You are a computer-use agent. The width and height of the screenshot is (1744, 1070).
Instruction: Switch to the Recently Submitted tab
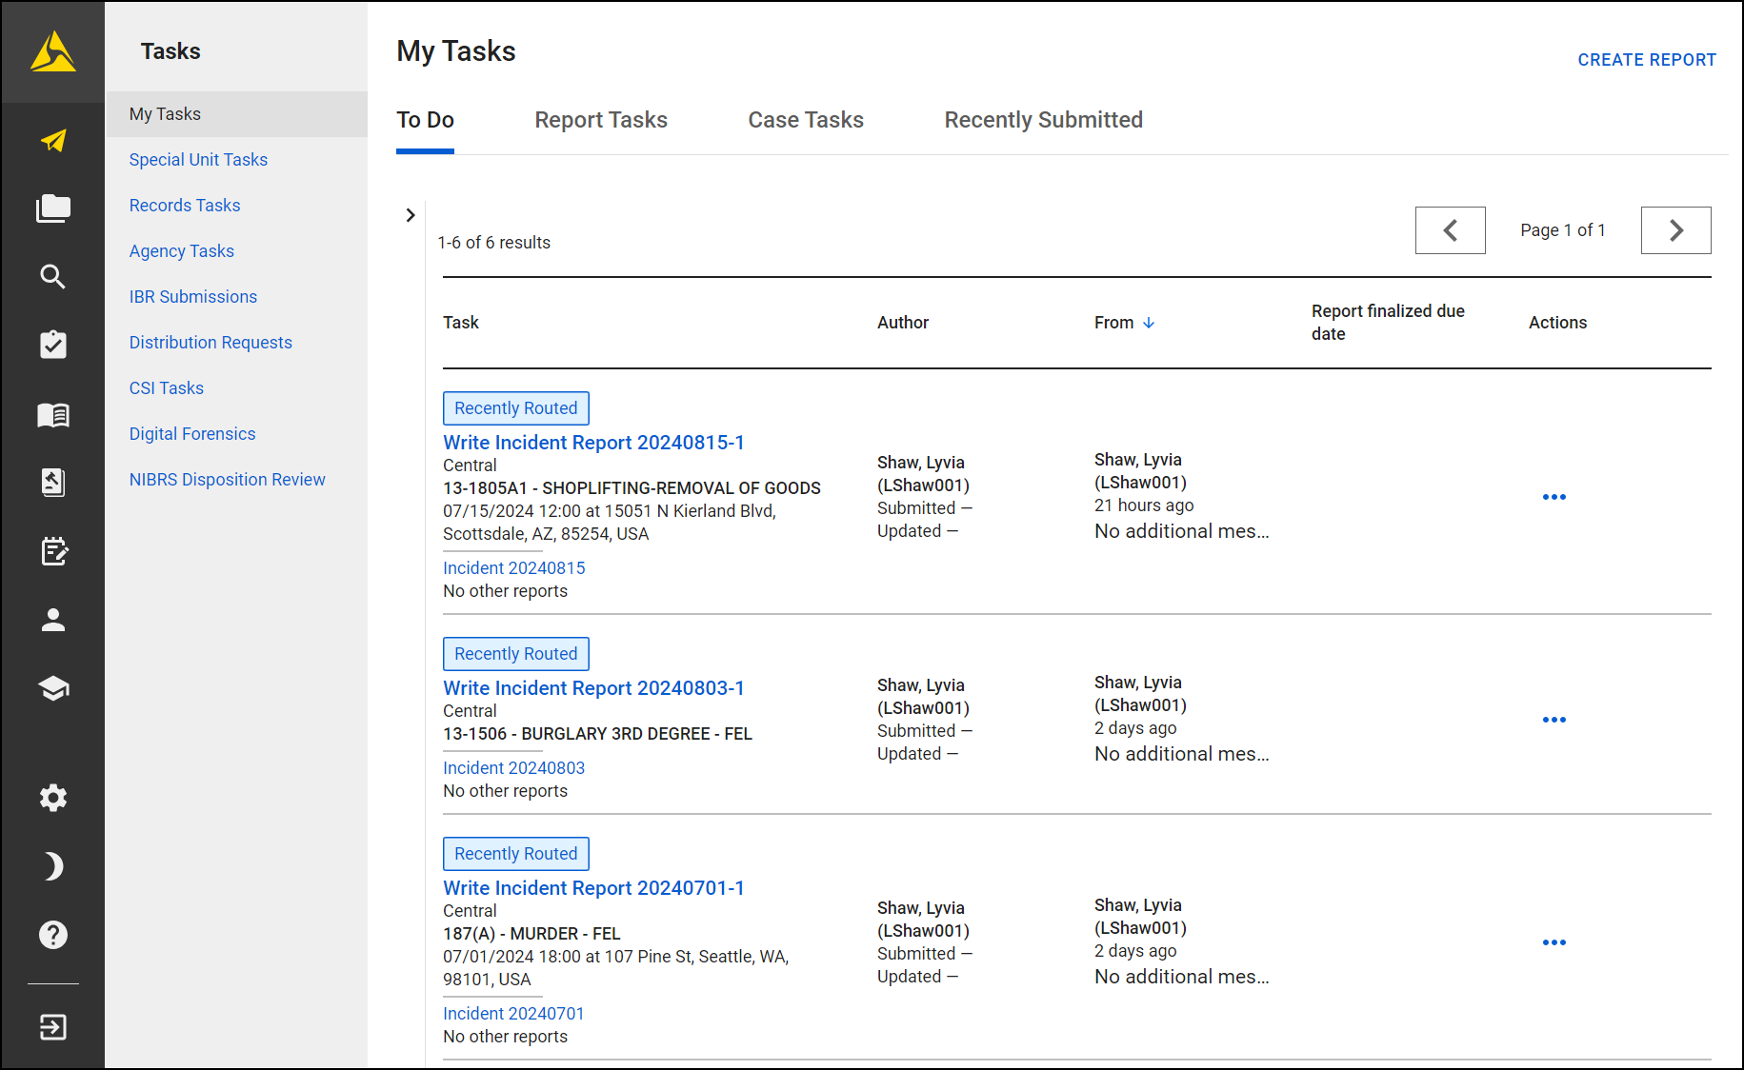click(1043, 120)
